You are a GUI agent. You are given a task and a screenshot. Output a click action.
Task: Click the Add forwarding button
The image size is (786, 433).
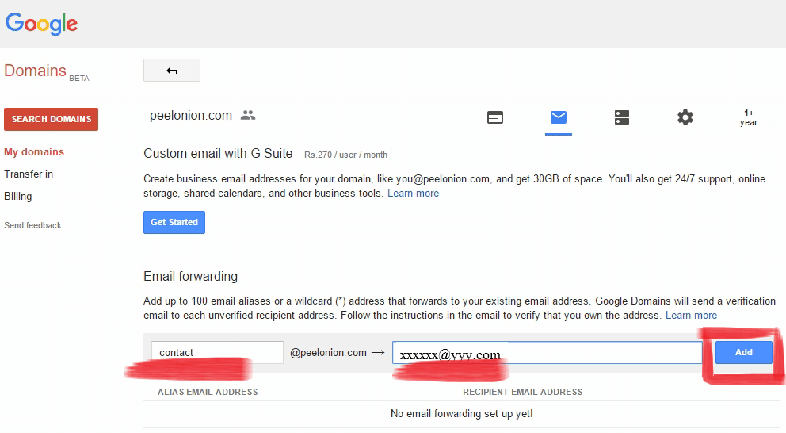click(744, 352)
